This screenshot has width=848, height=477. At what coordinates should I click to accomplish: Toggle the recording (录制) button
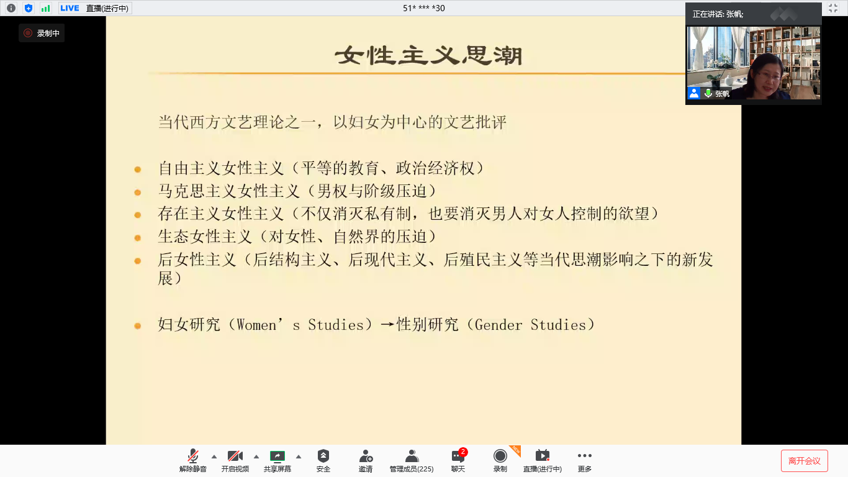500,460
